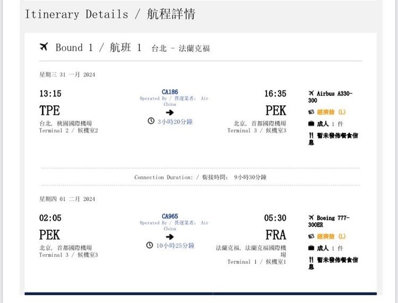Click the meal cutlery icon on CA965 segment
This screenshot has width=398, height=303.
(x=311, y=260)
